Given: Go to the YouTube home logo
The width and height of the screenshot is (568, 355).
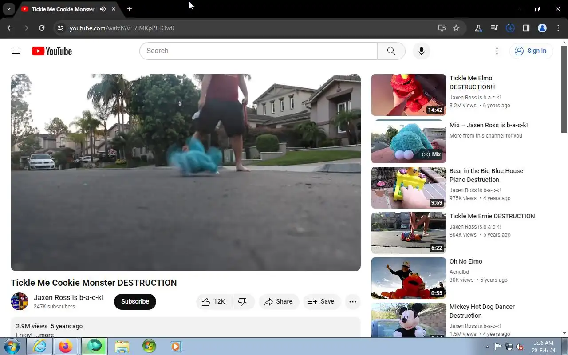Looking at the screenshot, I should [x=52, y=51].
